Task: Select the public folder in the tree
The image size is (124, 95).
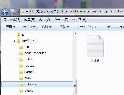Action: point(29,59)
